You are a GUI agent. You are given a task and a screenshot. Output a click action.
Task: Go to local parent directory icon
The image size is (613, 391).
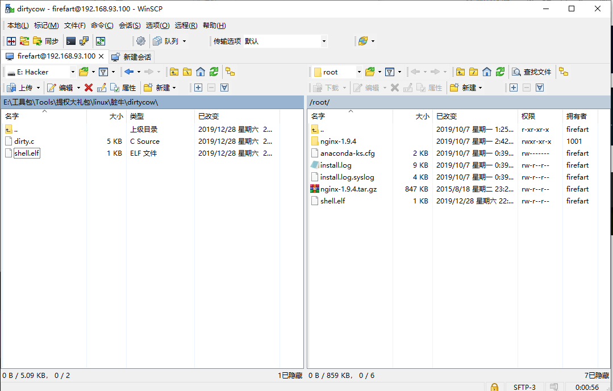[x=174, y=72]
